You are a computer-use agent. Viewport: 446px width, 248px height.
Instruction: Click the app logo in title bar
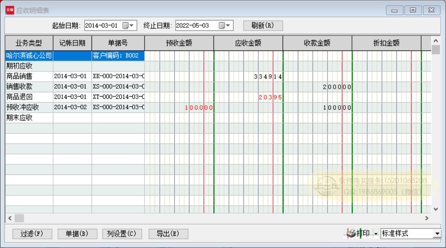tap(10, 10)
